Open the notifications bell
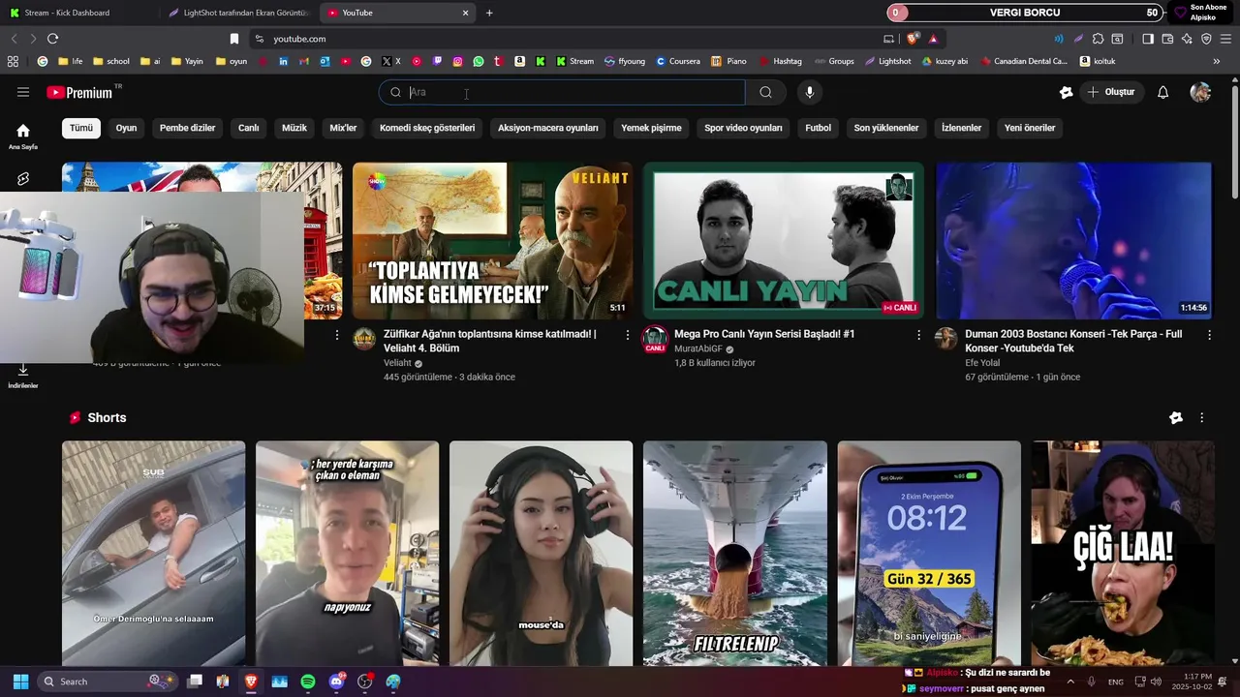The width and height of the screenshot is (1240, 697). coord(1162,92)
